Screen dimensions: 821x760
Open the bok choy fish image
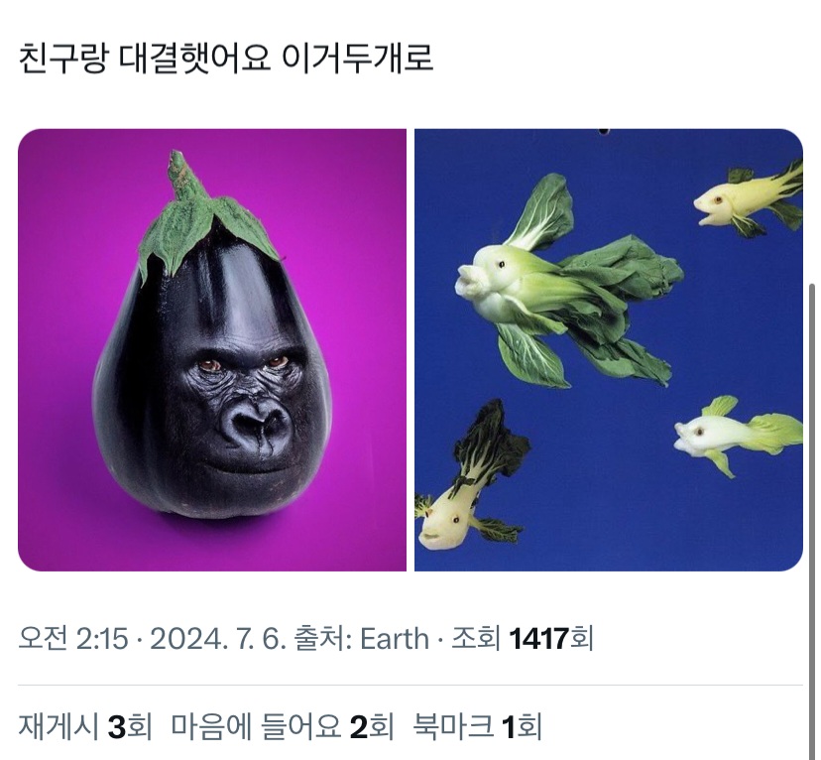coord(609,350)
